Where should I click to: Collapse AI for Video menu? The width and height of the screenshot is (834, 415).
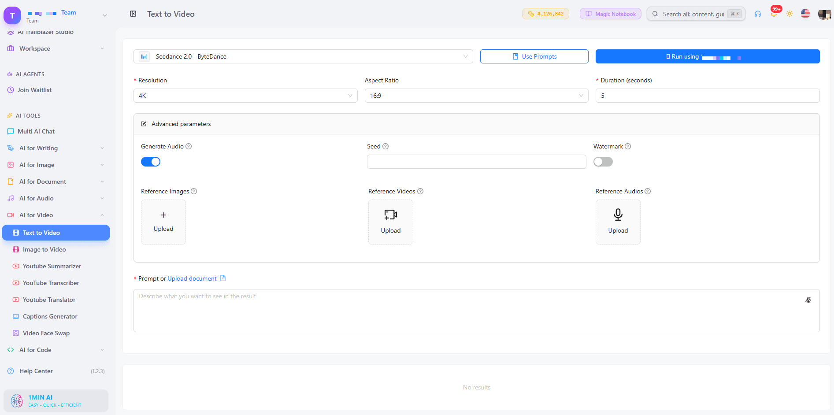56,215
